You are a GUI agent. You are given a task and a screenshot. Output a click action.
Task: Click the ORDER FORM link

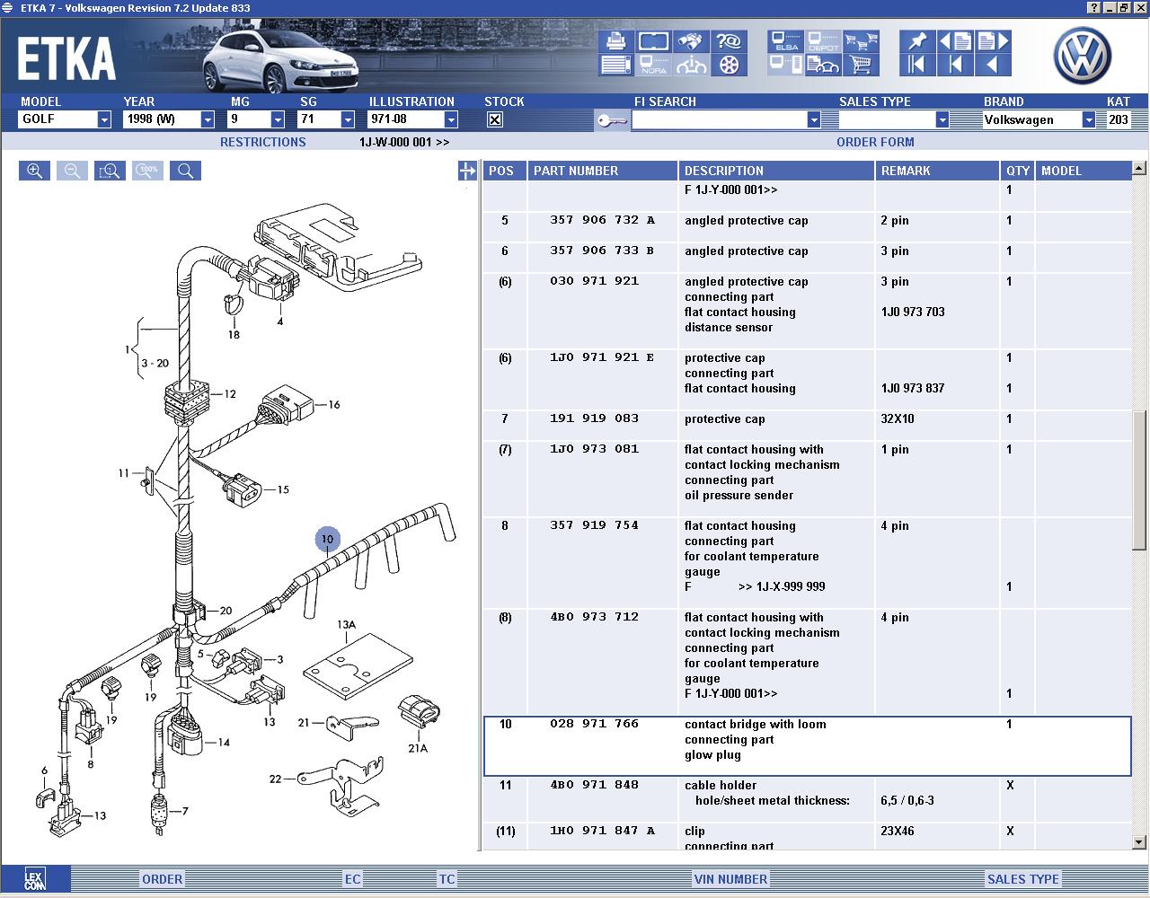point(875,142)
